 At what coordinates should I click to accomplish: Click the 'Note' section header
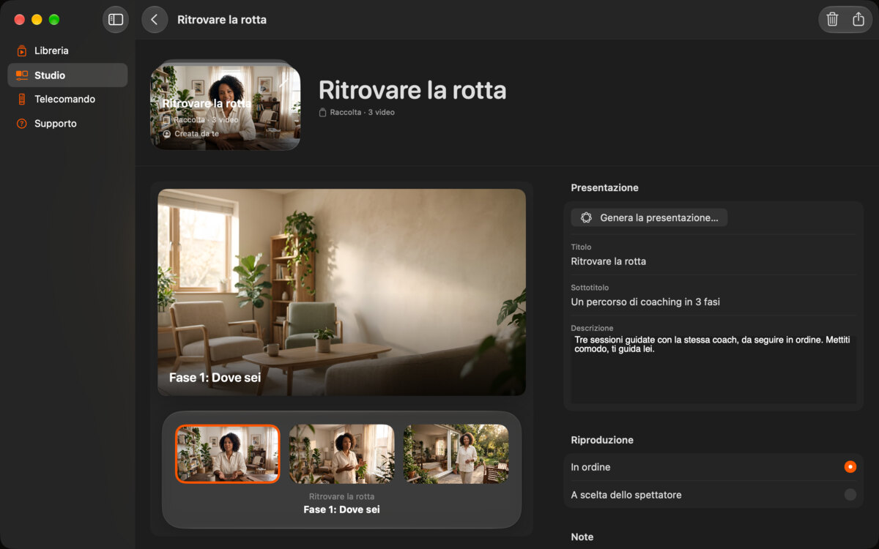582,537
